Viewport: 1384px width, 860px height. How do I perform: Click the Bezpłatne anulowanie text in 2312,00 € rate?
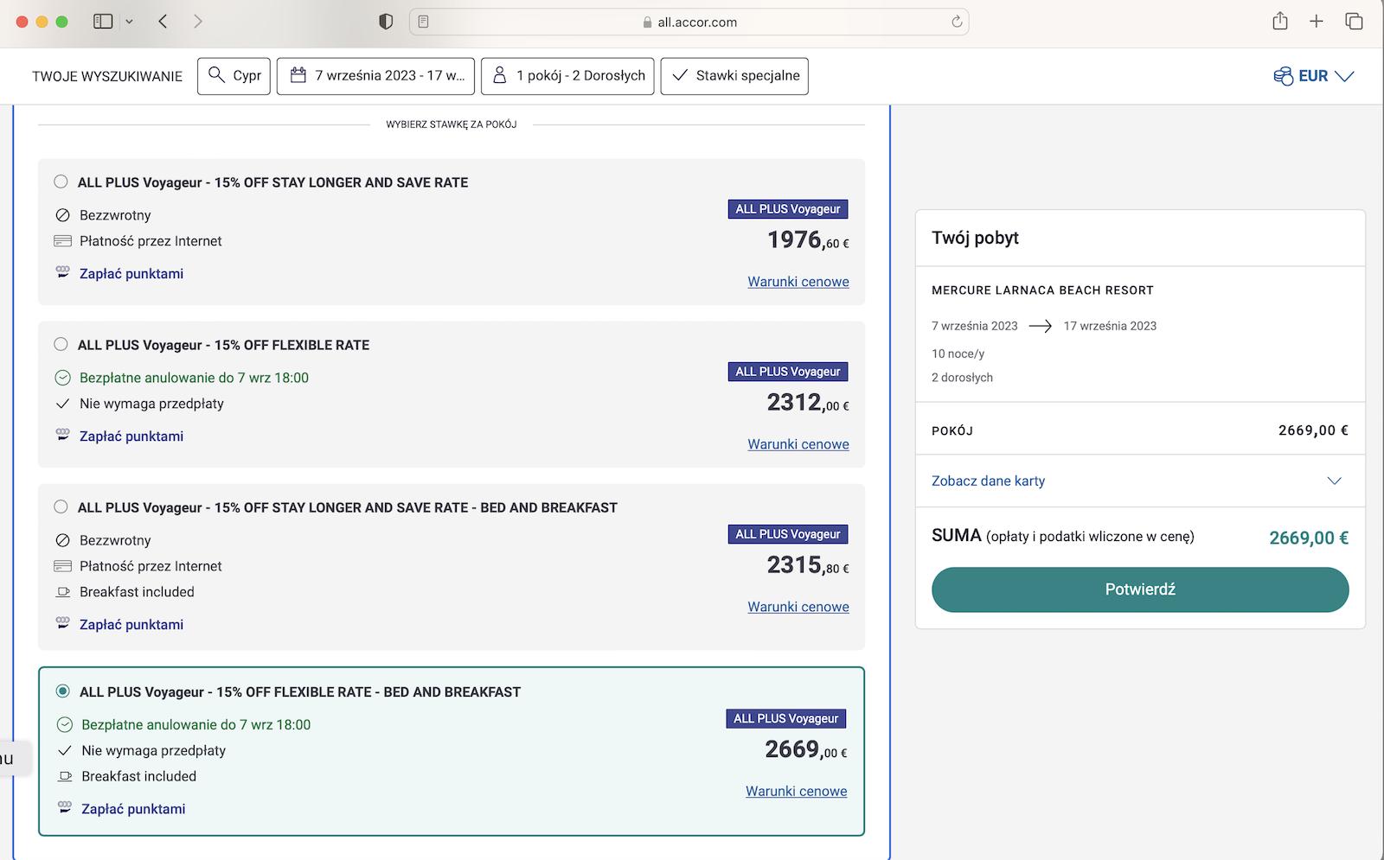(194, 378)
